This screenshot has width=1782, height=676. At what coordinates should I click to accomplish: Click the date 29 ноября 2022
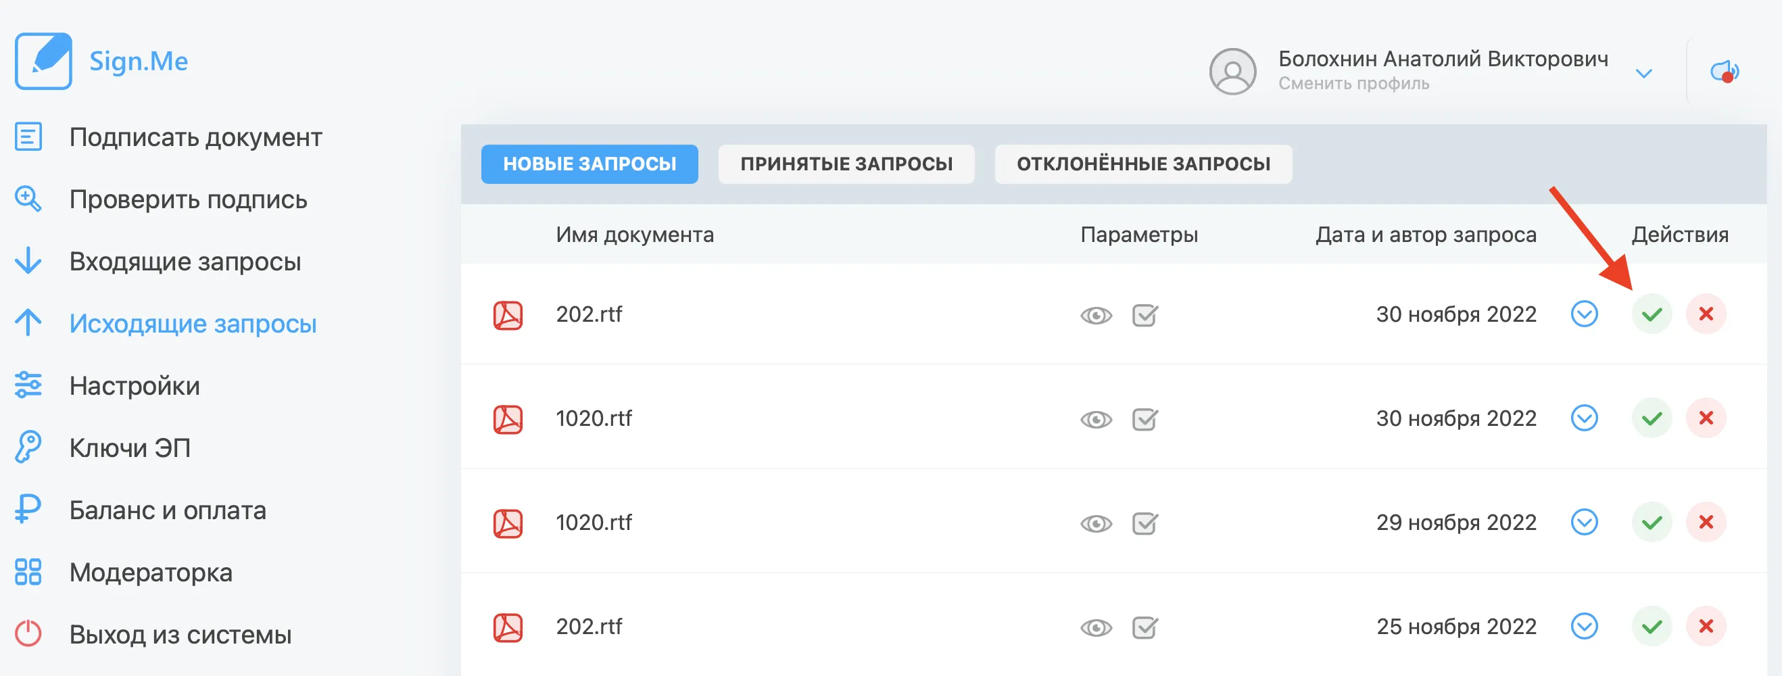coord(1456,523)
